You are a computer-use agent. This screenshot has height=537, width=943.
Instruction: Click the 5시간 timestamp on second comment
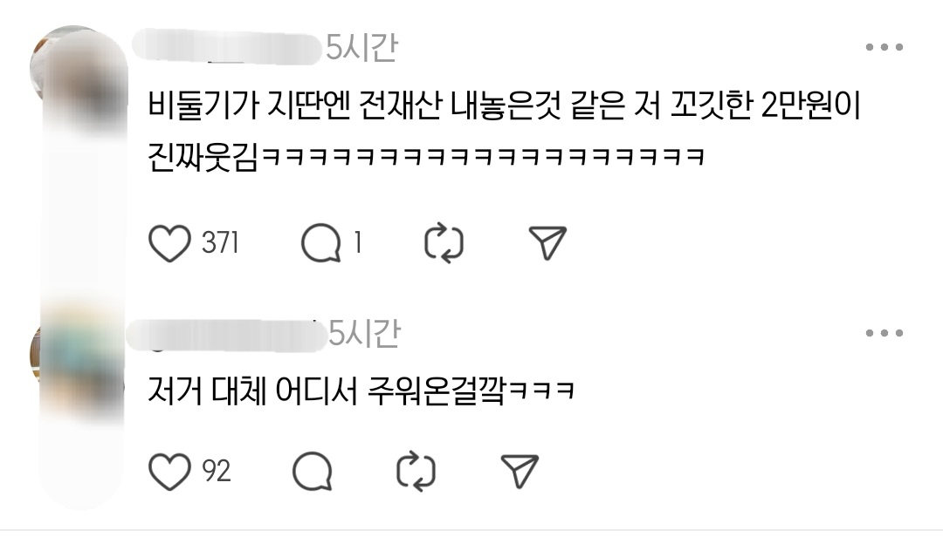(364, 333)
